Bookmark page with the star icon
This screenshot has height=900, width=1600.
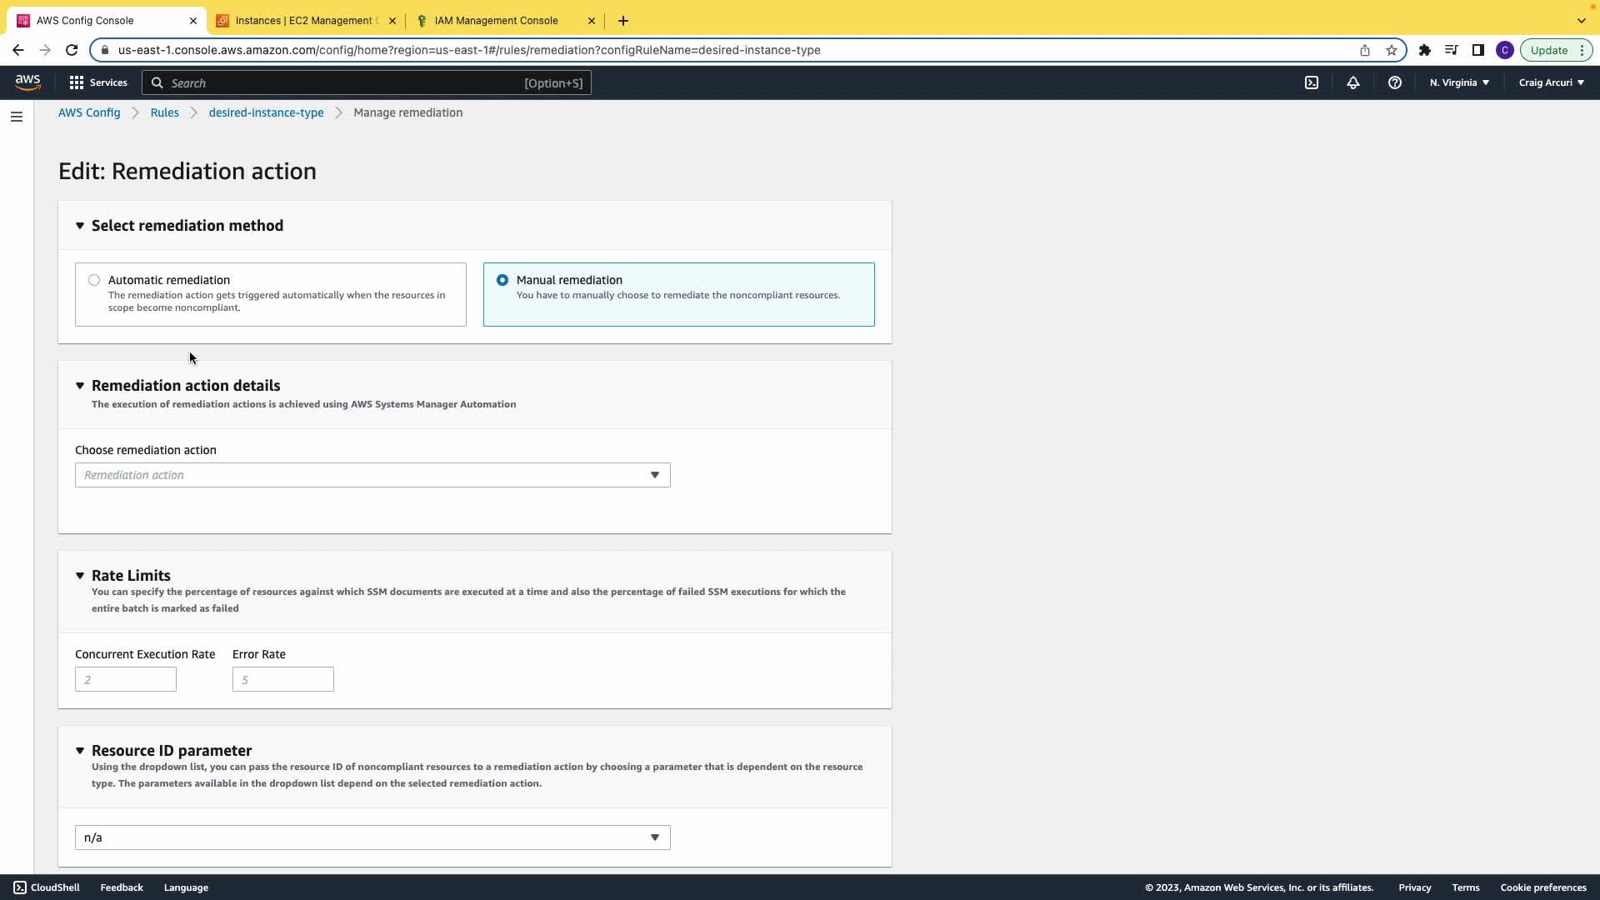(1392, 50)
